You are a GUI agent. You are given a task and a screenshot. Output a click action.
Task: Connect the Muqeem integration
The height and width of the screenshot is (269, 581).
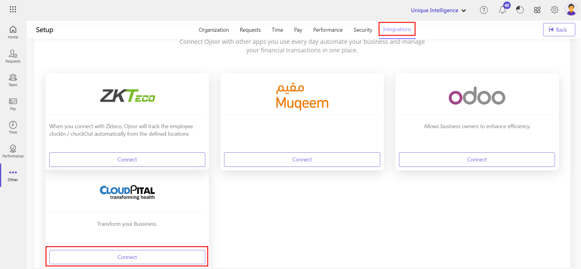(x=302, y=160)
